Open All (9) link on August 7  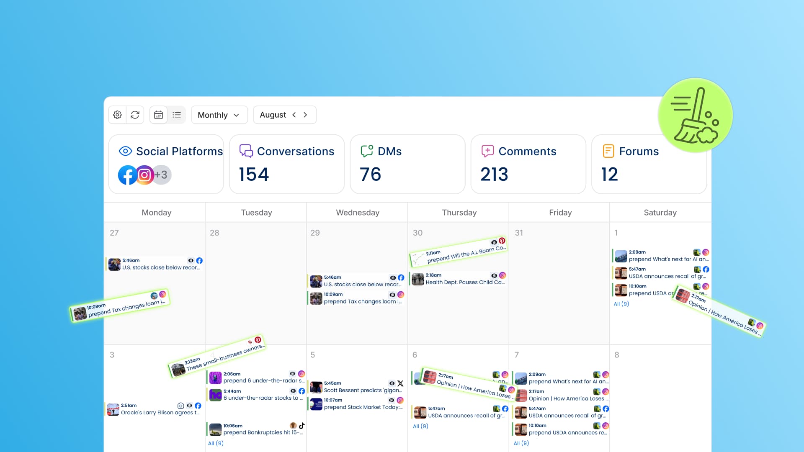pyautogui.click(x=521, y=443)
